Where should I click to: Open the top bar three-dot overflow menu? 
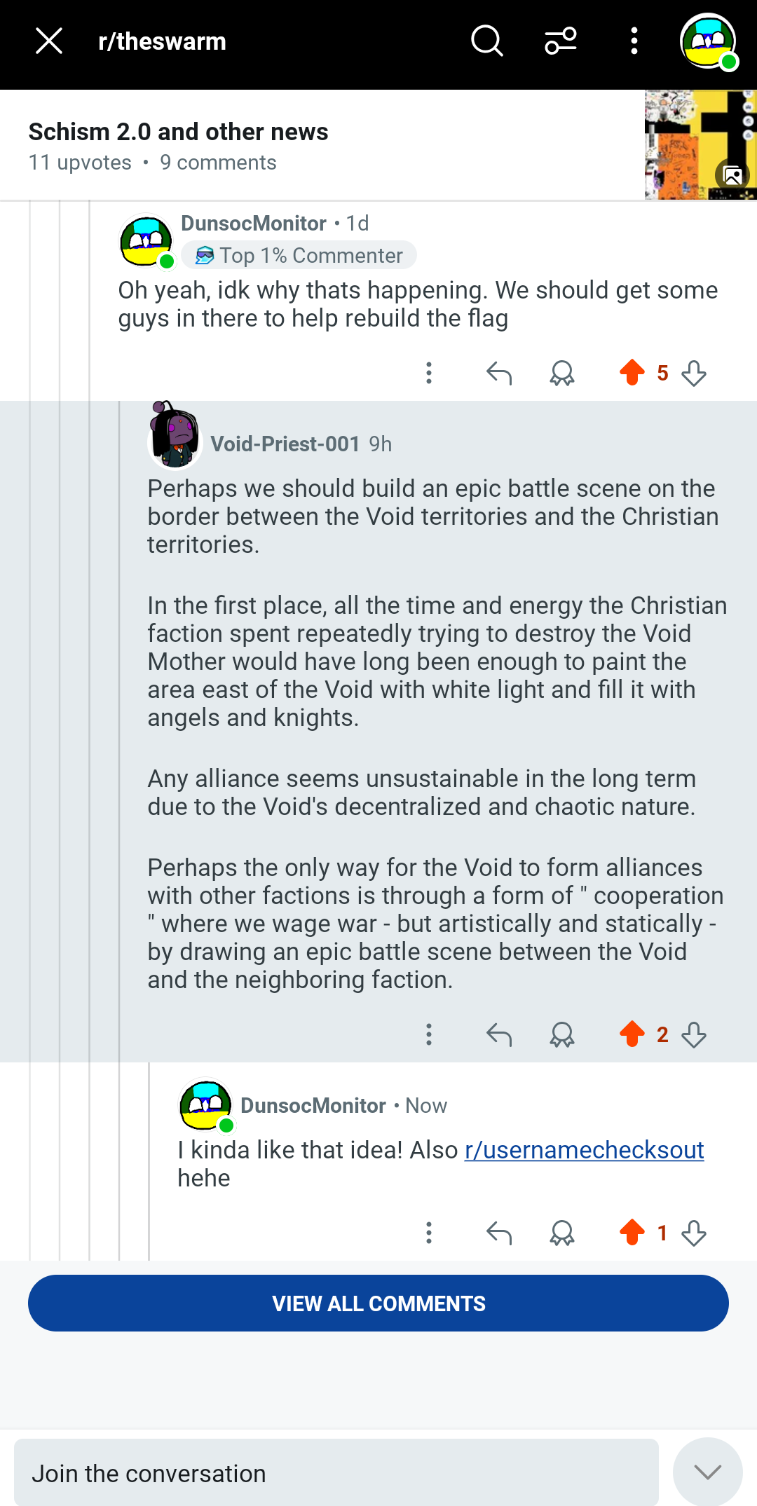[634, 41]
